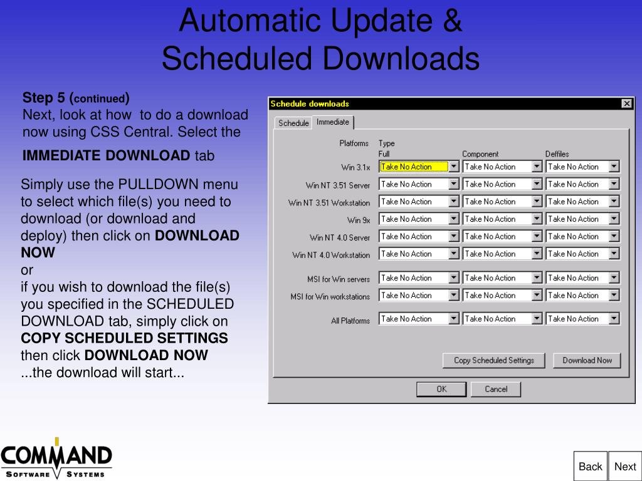Open Win 3.1x Deffiles dropdown
The width and height of the screenshot is (642, 481).
[582, 167]
